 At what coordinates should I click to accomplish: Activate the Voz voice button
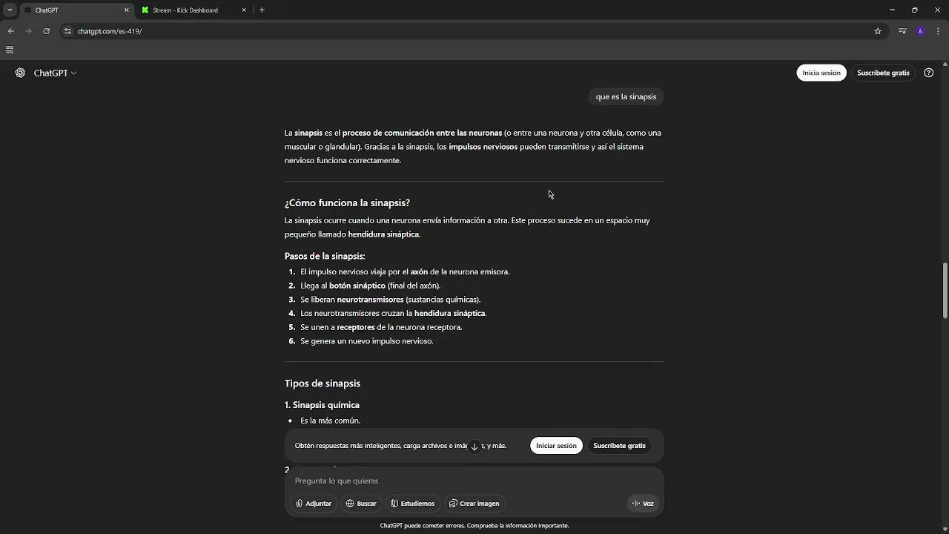pyautogui.click(x=643, y=504)
